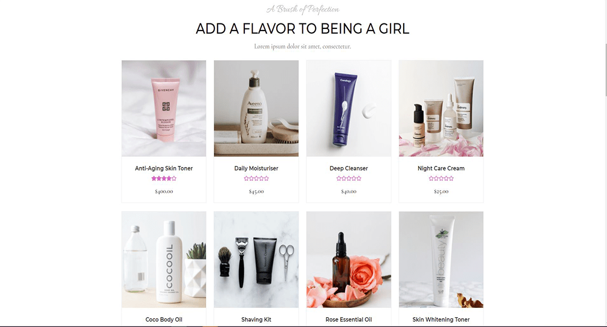Click the star rating under Anti-Aging Skin Toner
This screenshot has height=327, width=607.
164,179
